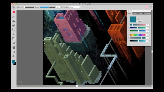Click the G (green) channel slider
The width and height of the screenshot is (164, 92).
point(138,28)
